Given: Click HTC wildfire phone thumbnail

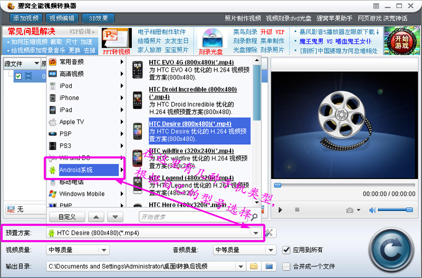Looking at the screenshot, I should tap(138, 158).
